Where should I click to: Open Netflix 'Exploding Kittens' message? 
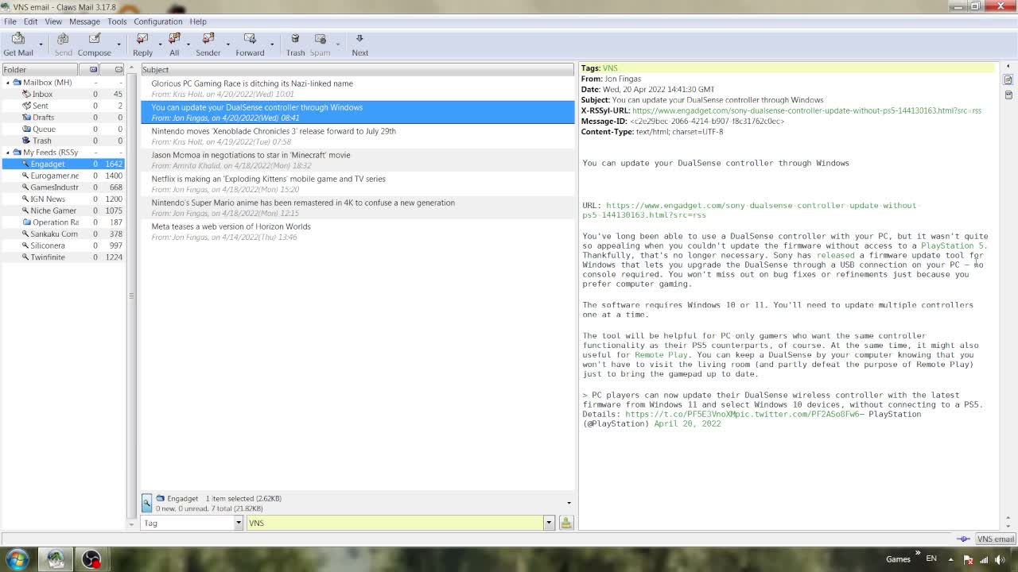pyautogui.click(x=357, y=184)
